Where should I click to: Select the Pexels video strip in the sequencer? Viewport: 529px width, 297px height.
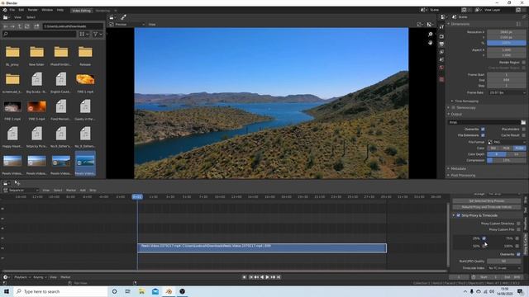click(262, 247)
